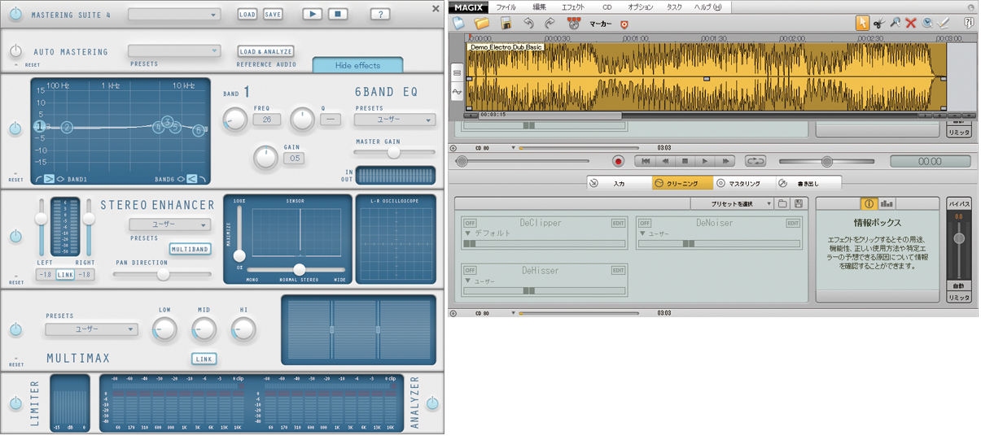Screen dimensions: 981x440
Task: Open the エフェクト menu
Action: click(573, 7)
